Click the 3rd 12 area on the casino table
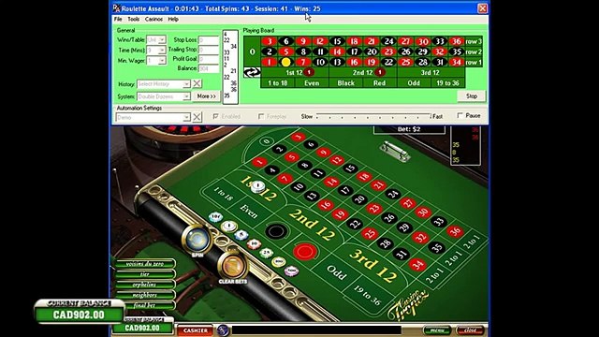 tap(373, 265)
